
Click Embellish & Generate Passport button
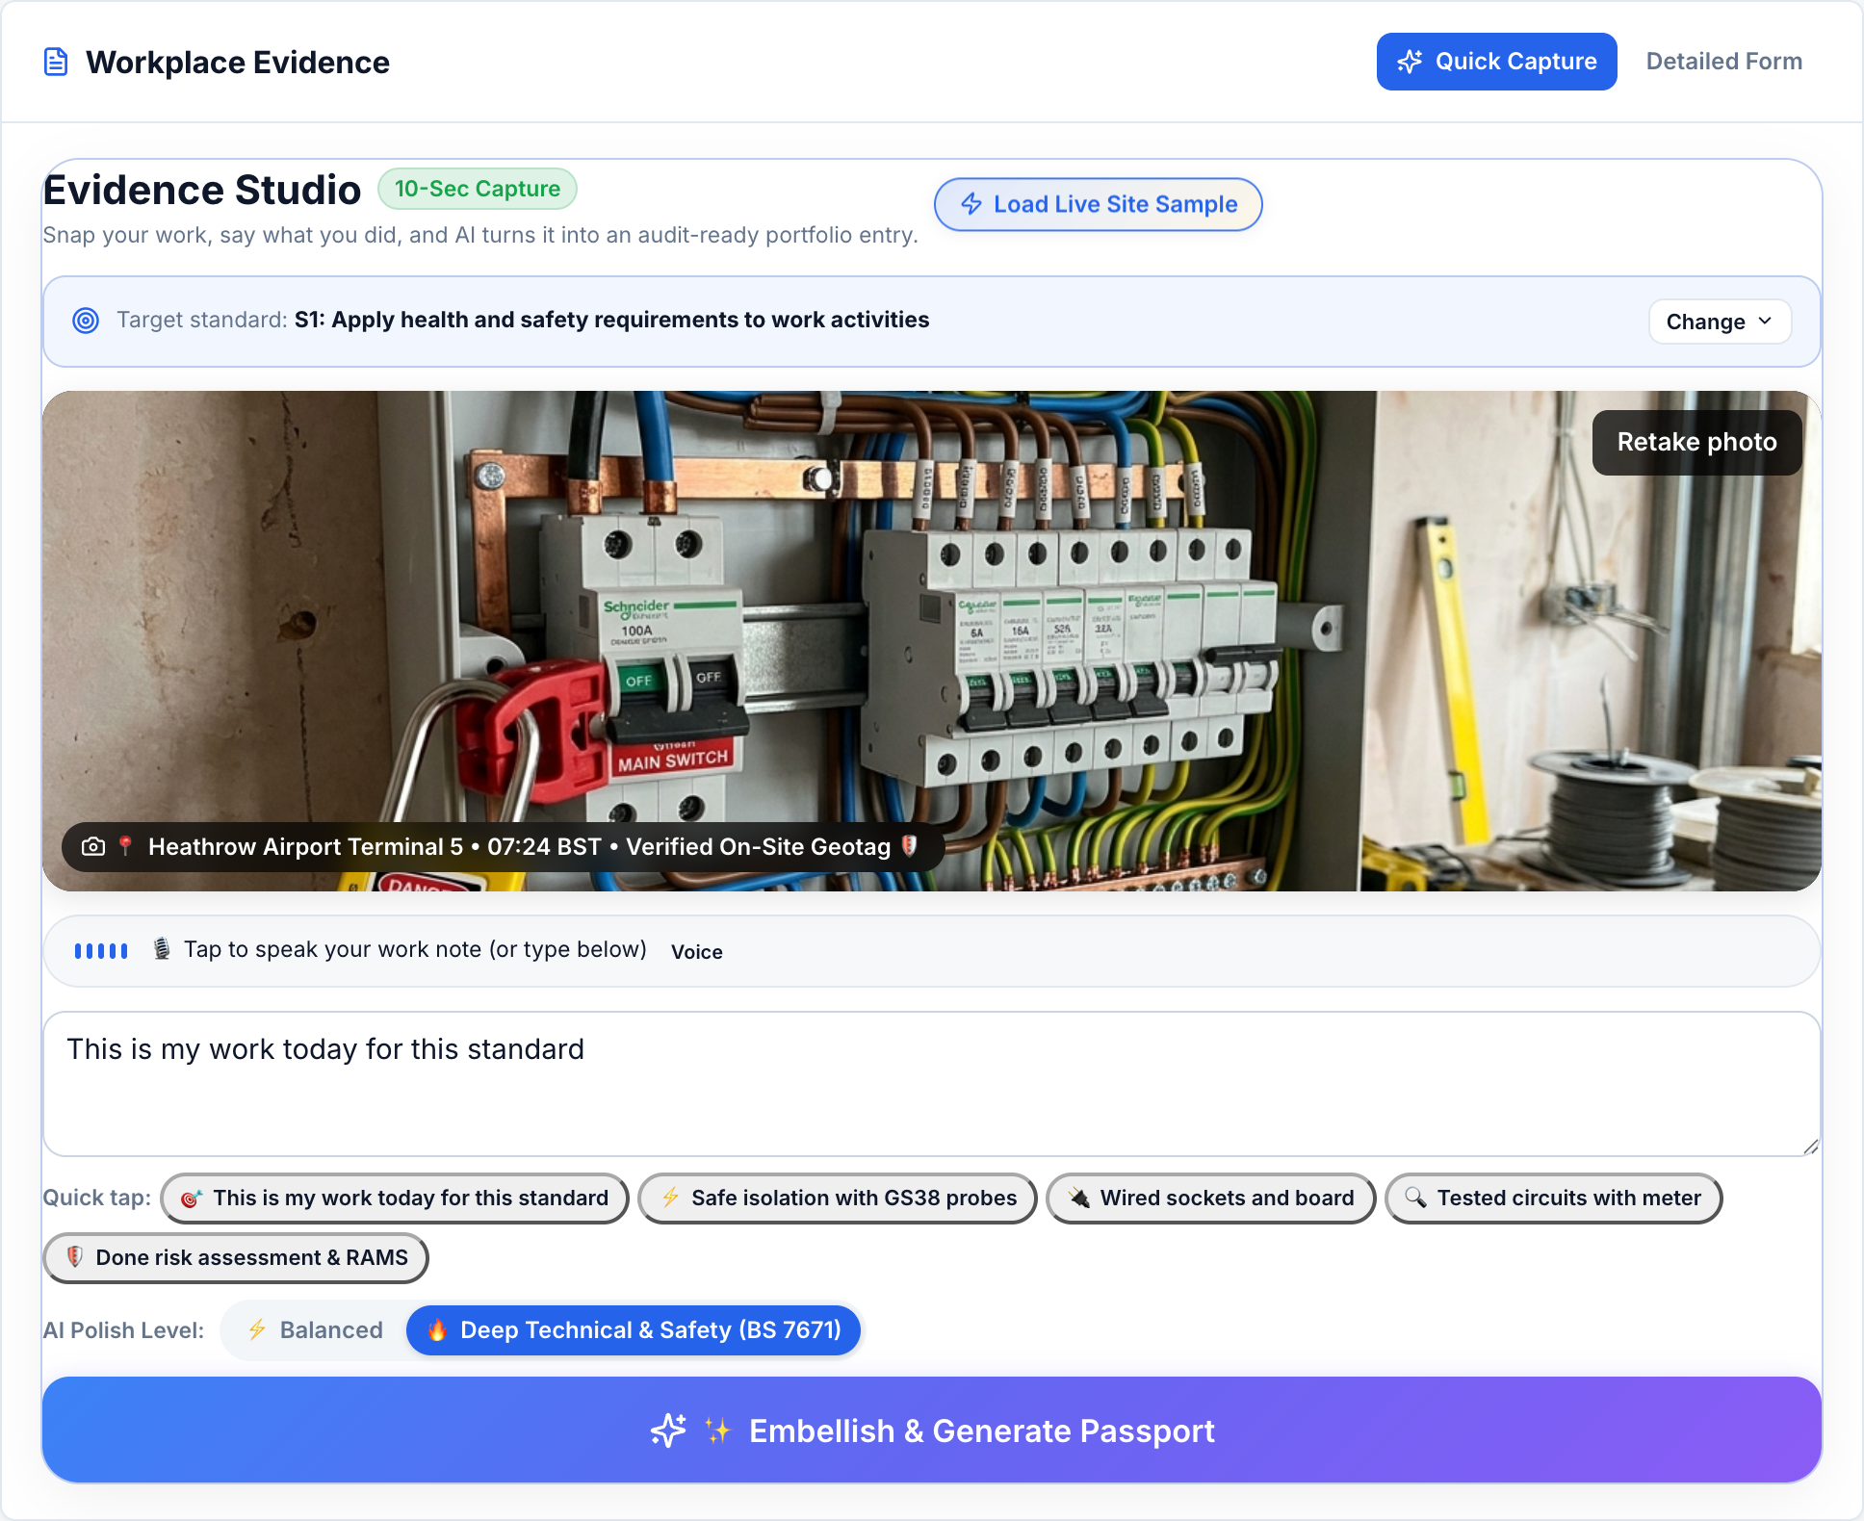[931, 1430]
